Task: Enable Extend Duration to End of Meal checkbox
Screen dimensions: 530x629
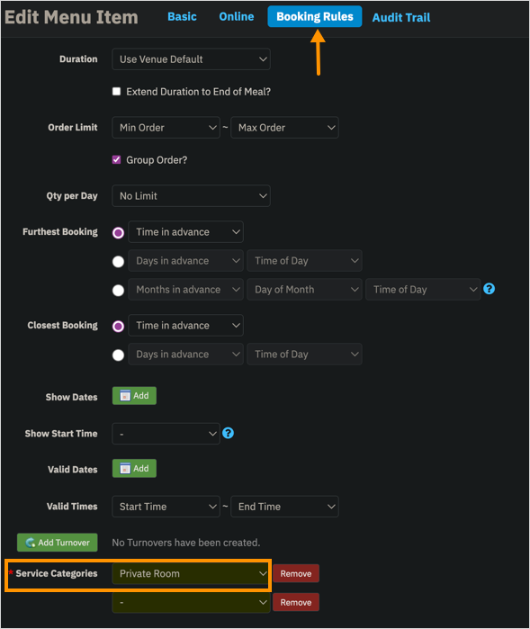Action: [116, 92]
